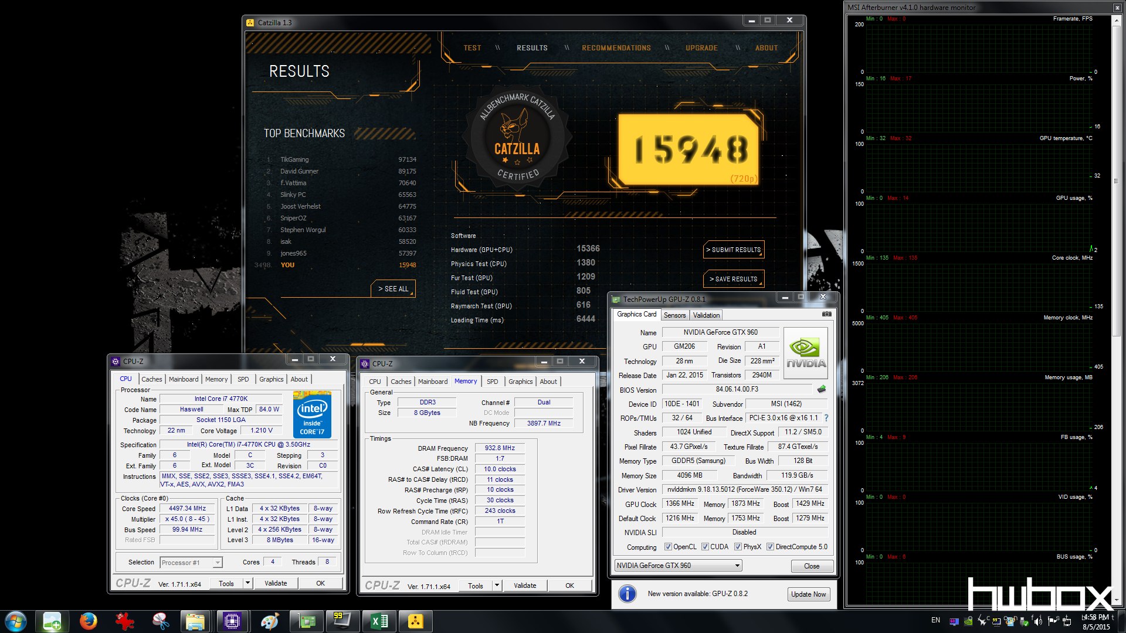Expand Tools arrow in CPU-Z CPU window
This screenshot has height=633, width=1126.
click(x=247, y=583)
